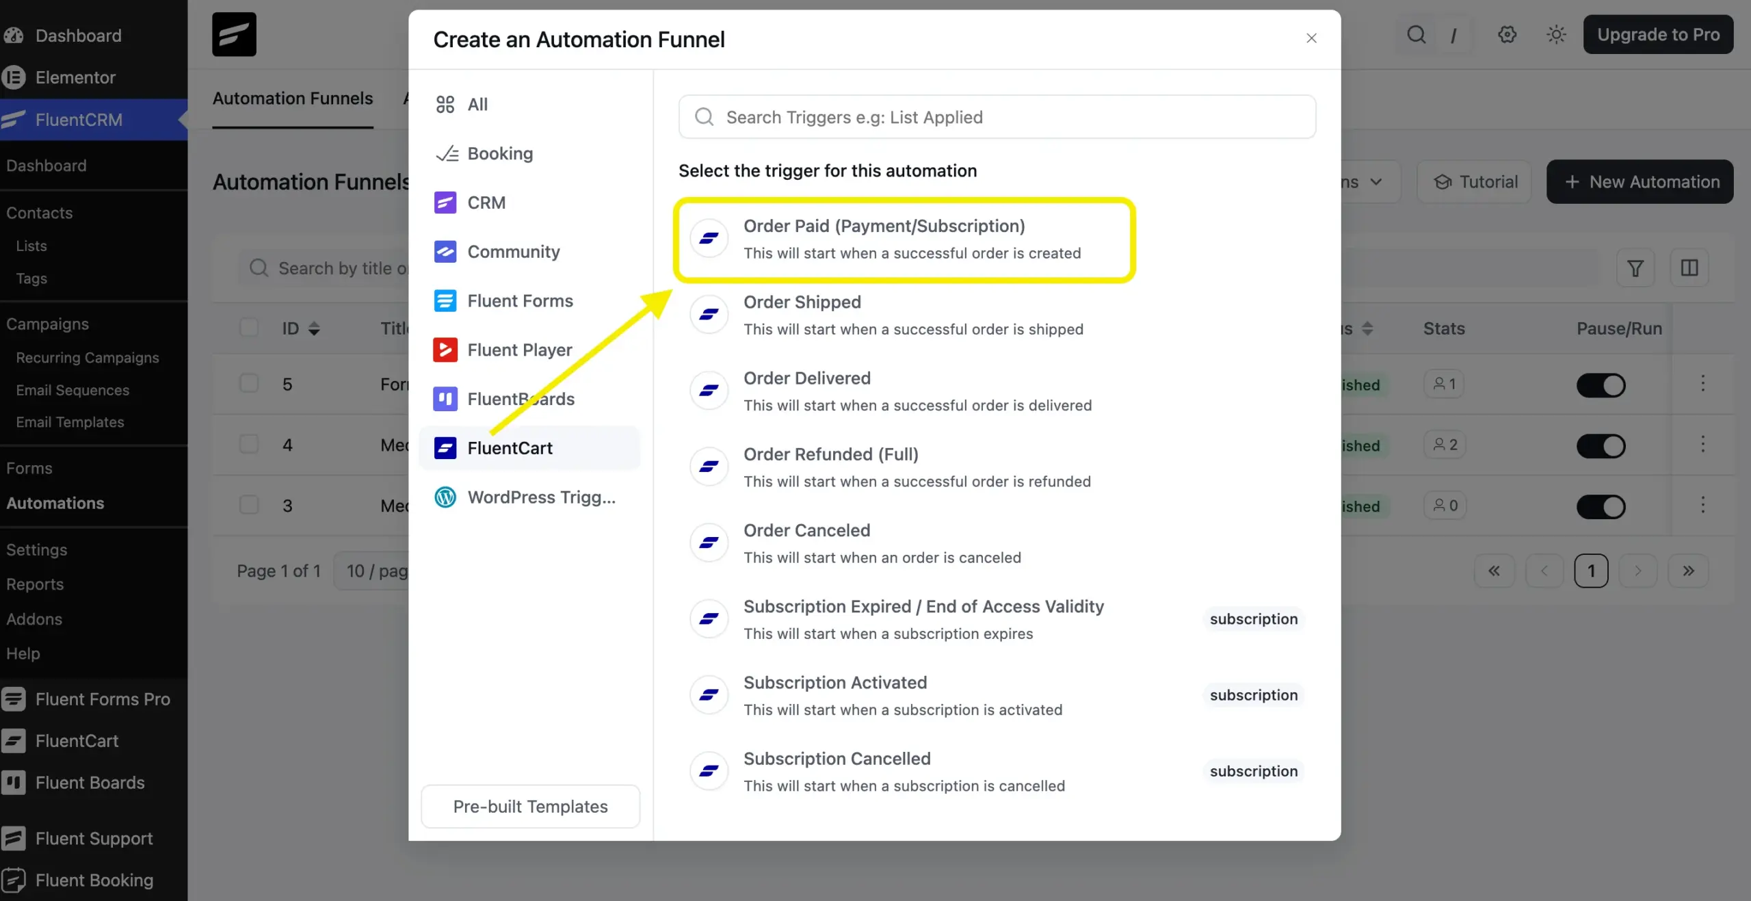Click page number 1 button
The height and width of the screenshot is (901, 1751).
(x=1591, y=571)
